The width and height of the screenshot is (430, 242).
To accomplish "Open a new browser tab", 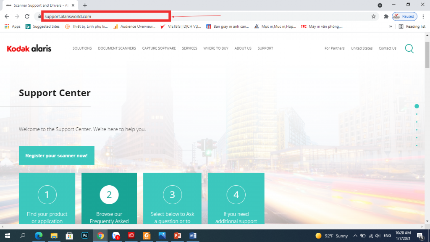I will click(85, 5).
